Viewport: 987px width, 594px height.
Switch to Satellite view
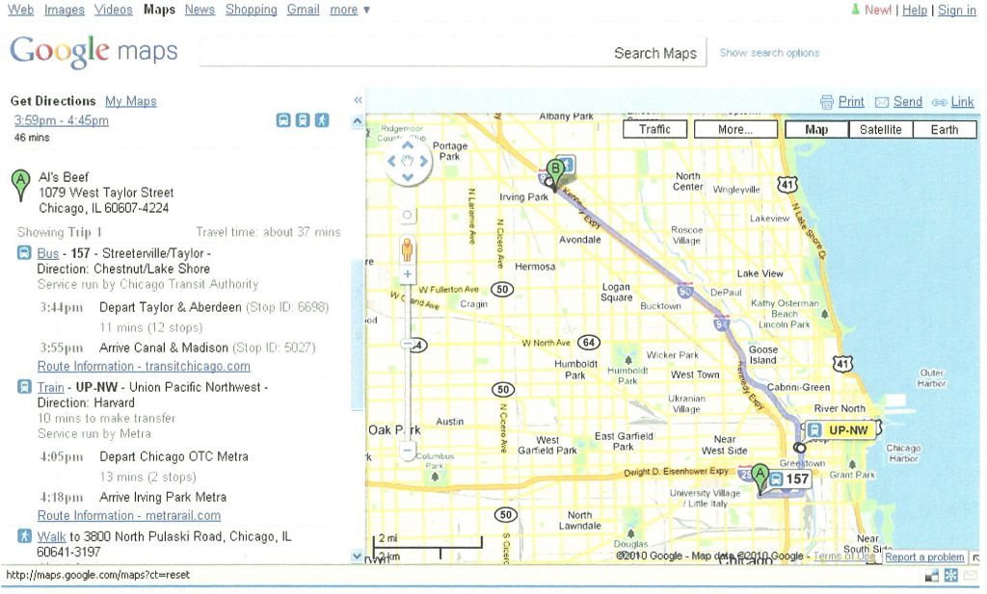pyautogui.click(x=881, y=129)
